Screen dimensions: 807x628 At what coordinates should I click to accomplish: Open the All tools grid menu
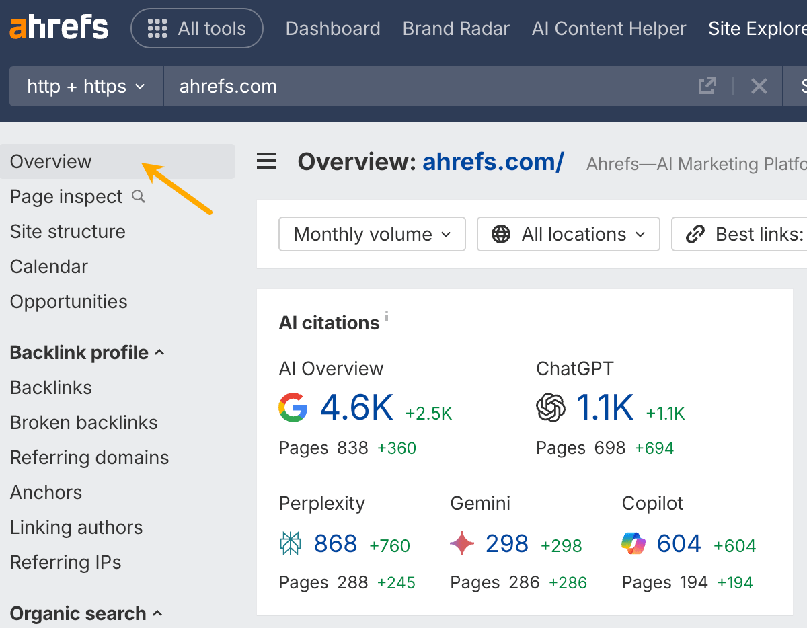point(196,28)
